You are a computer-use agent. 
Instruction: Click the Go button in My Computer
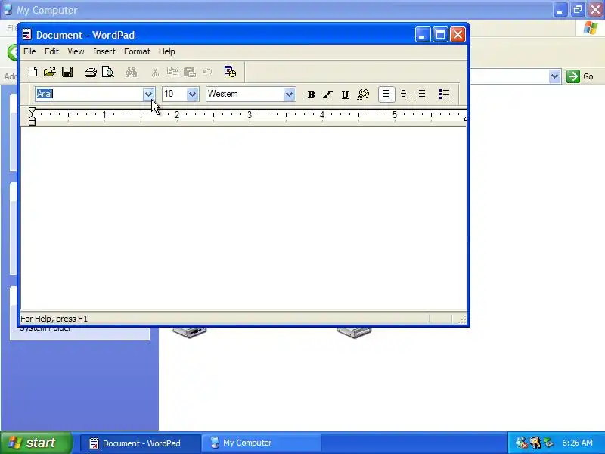point(580,76)
